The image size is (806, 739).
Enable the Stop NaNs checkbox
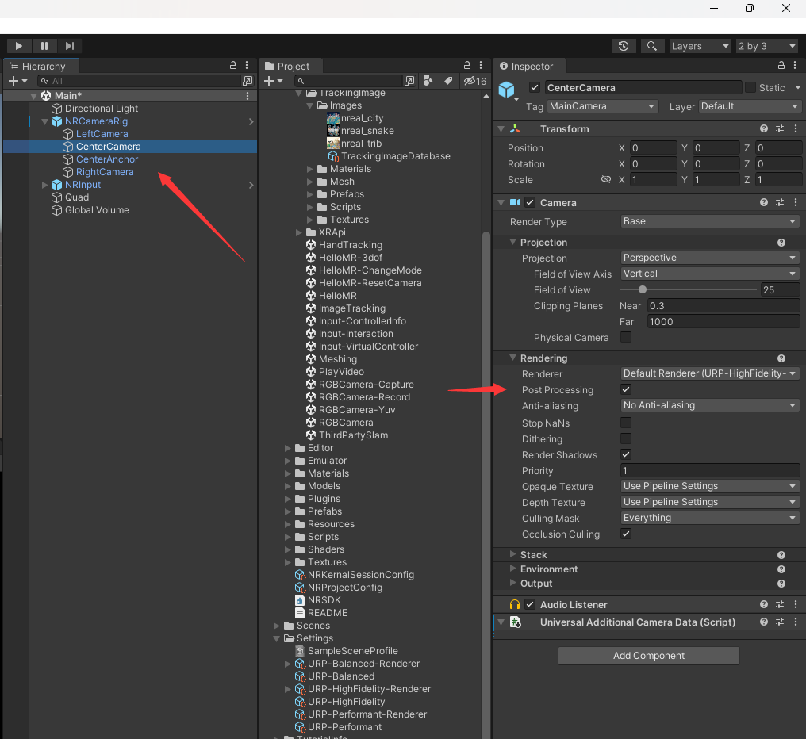point(626,423)
